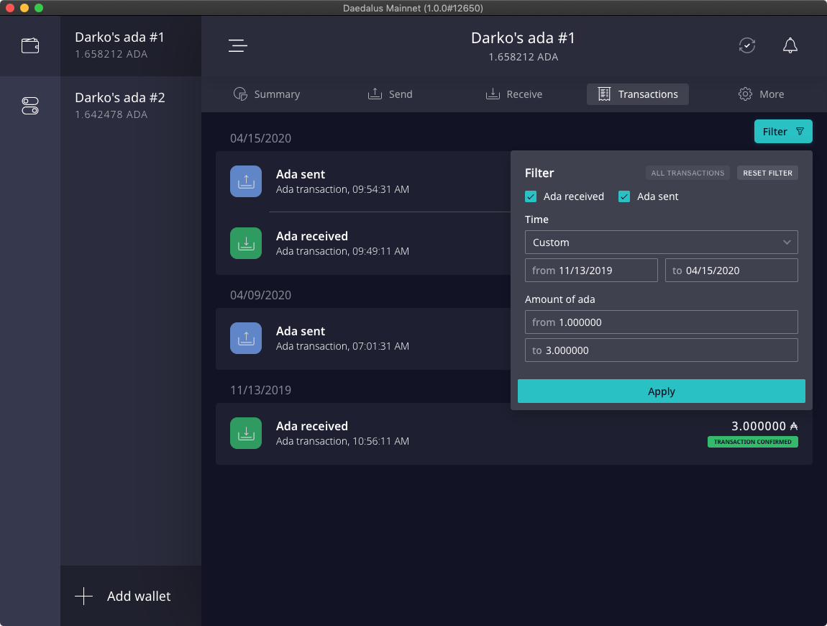Uncheck the Ada sent checkbox
This screenshot has width=827, height=626.
click(x=624, y=196)
